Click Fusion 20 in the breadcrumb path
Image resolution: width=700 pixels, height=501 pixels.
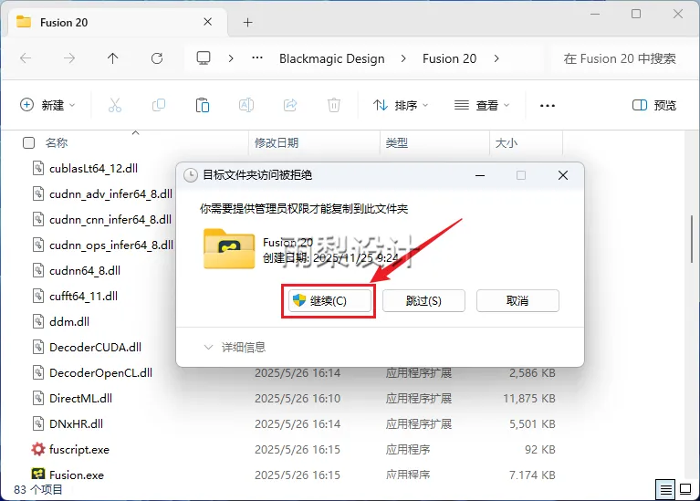[x=450, y=58]
